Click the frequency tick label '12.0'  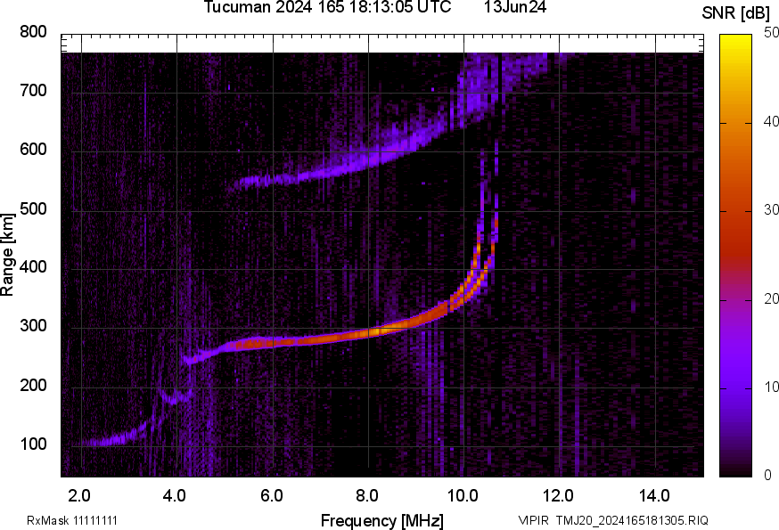[559, 495]
